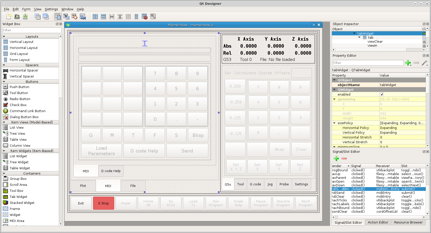Screen dimensions: 431x233
Task: Switch to the Resource Browser tab
Action: (408, 222)
